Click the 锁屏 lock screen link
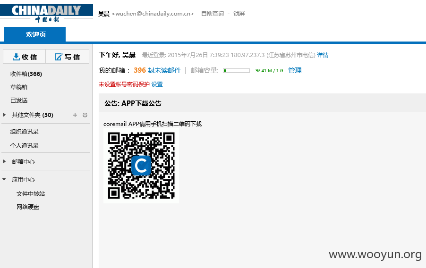The width and height of the screenshot is (426, 268). click(x=239, y=14)
